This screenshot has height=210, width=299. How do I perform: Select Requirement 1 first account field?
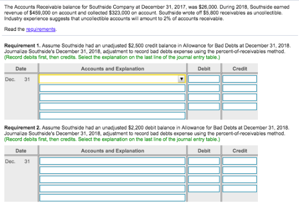[x=112, y=79]
